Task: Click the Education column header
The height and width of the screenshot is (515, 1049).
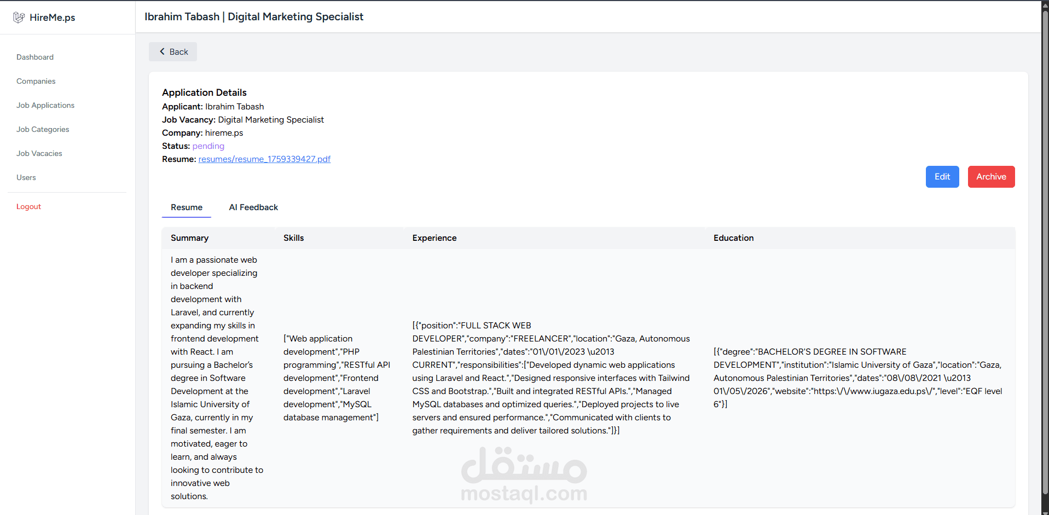Action: click(733, 238)
